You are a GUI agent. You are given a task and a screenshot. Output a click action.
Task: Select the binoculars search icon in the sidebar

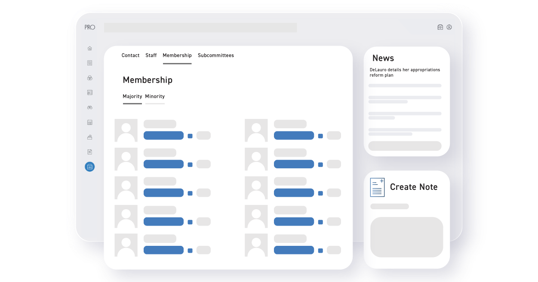[x=89, y=107]
